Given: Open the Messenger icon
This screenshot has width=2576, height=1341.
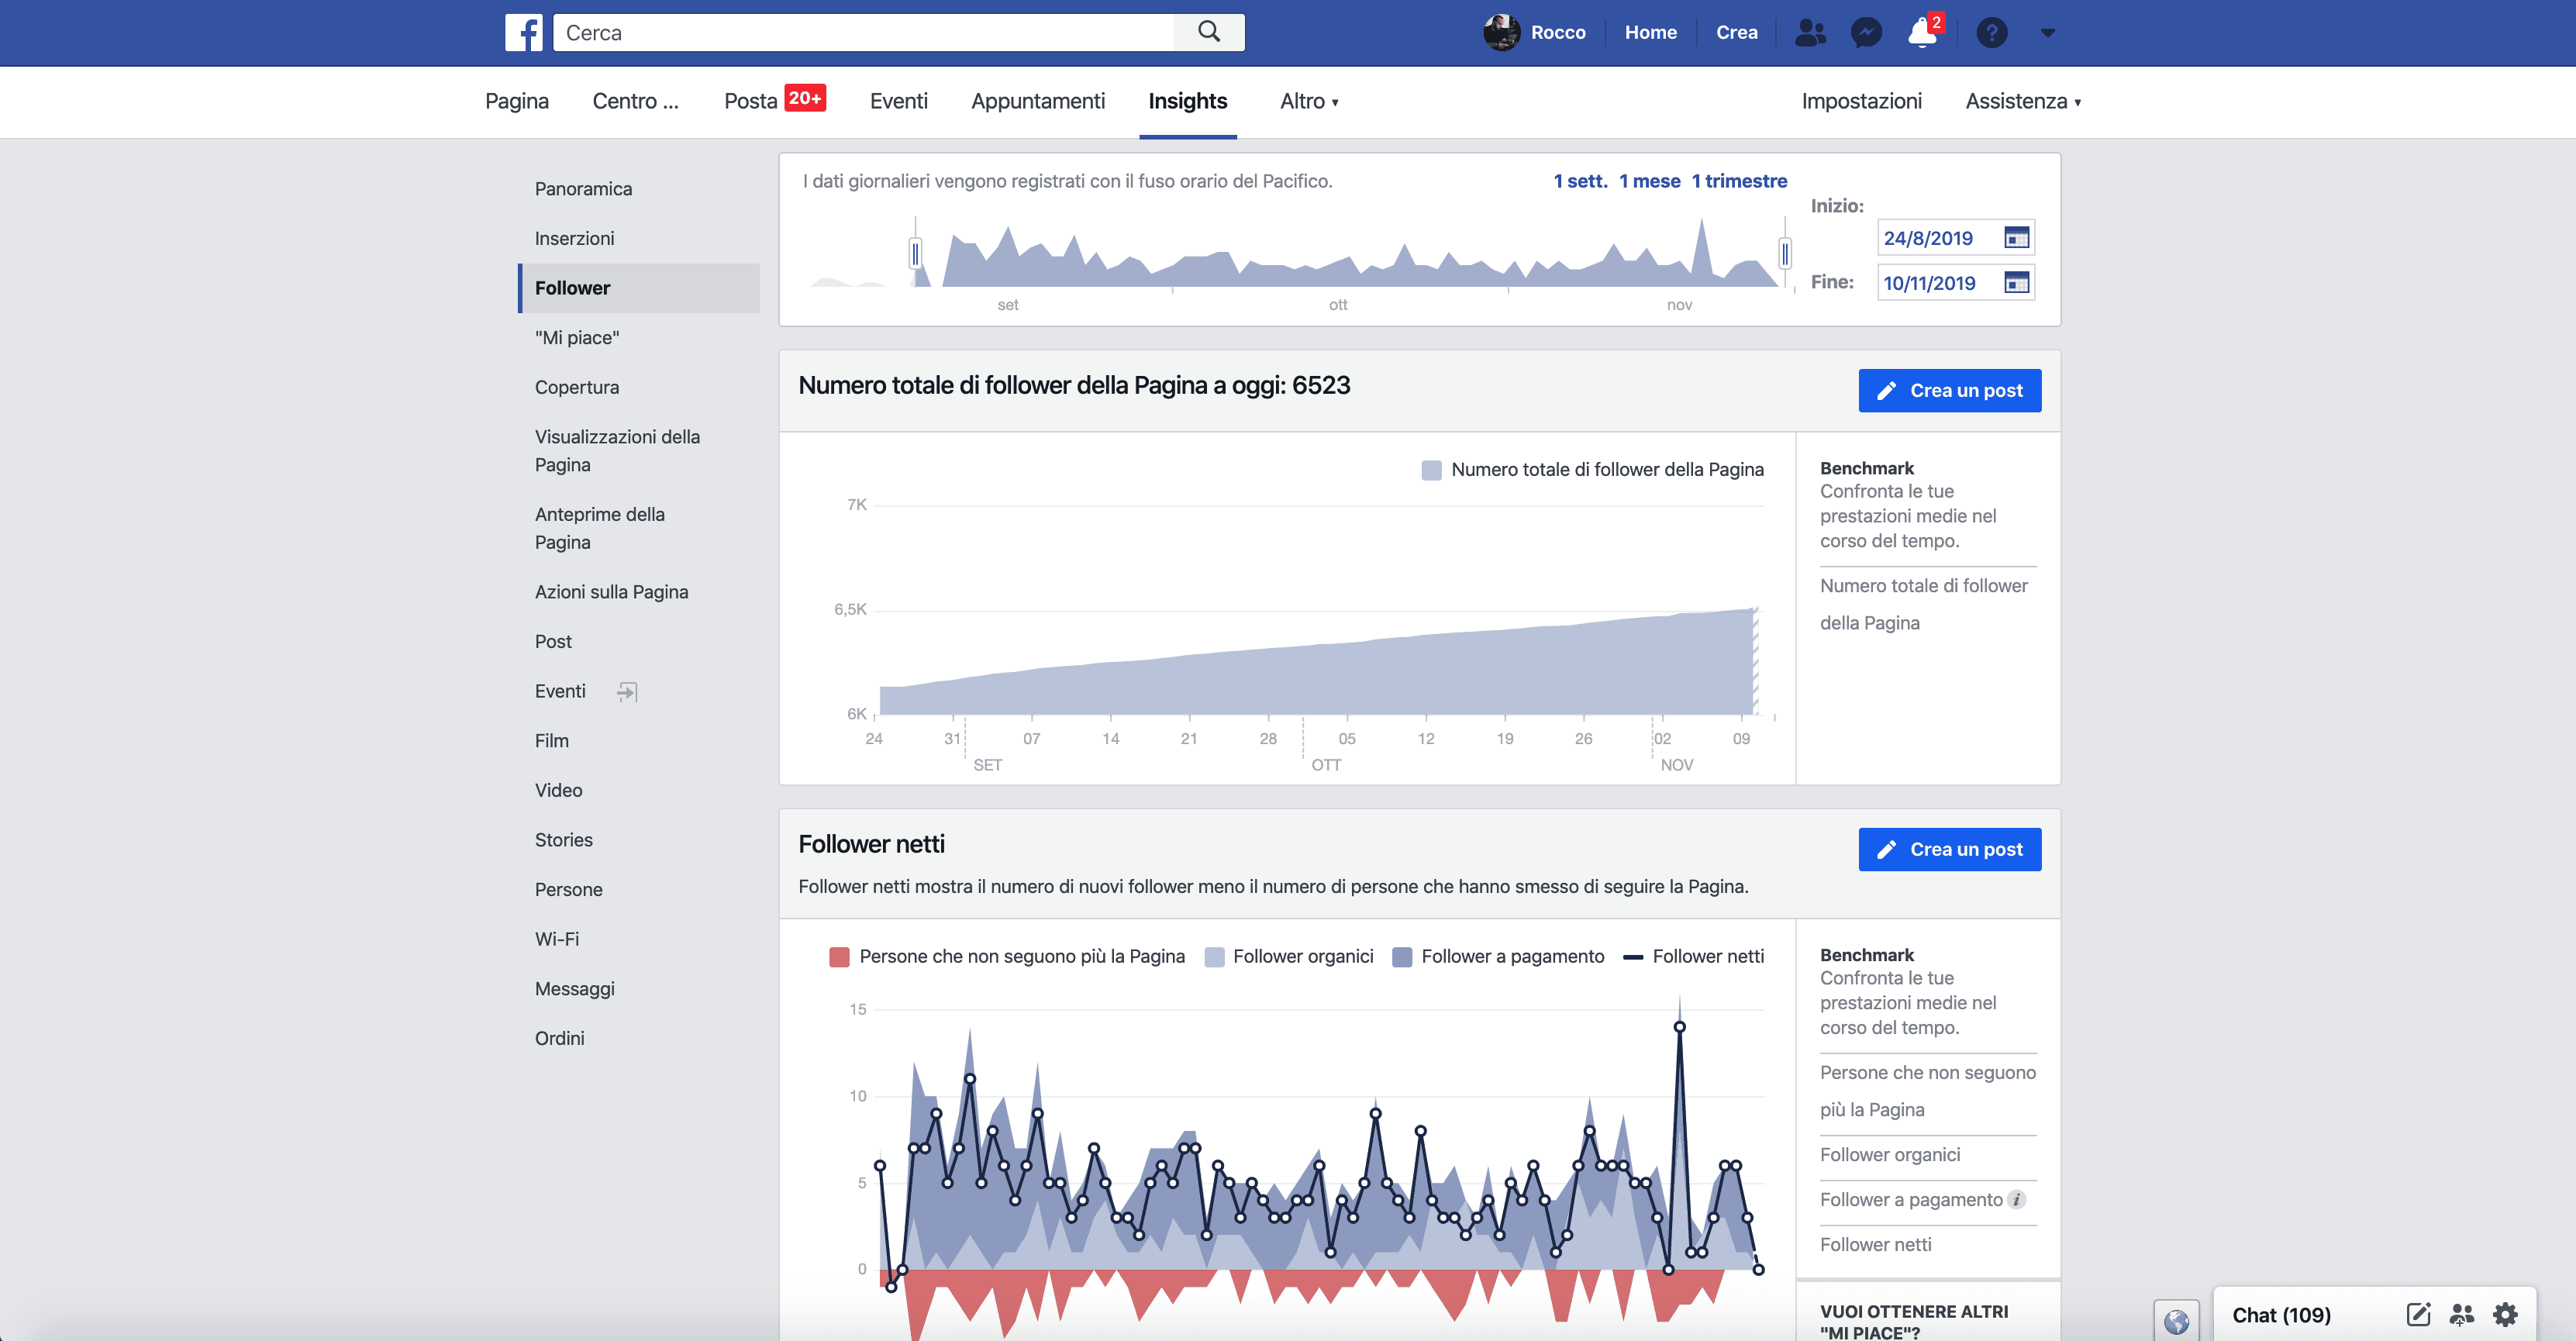Looking at the screenshot, I should click(x=1866, y=32).
